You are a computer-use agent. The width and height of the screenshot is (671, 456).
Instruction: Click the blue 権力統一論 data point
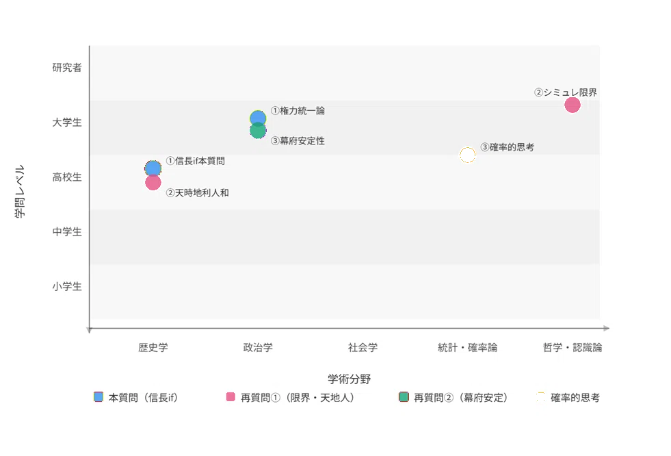coord(258,118)
